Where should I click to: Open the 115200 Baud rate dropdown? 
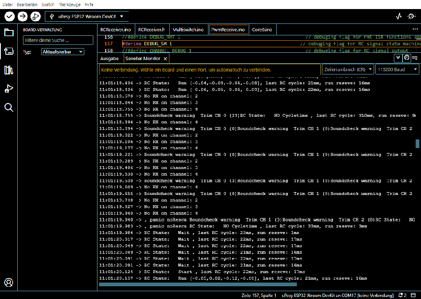coord(397,70)
